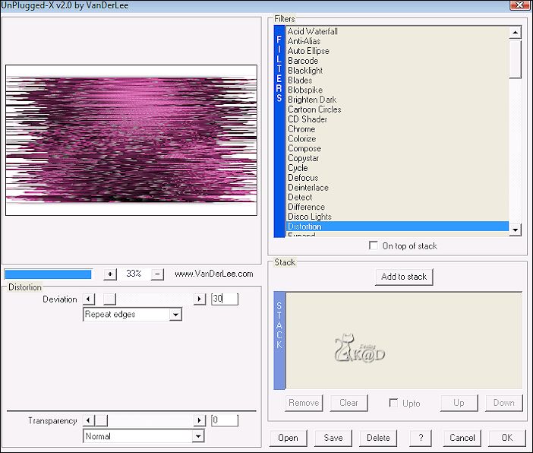Select Compose filter
Image resolution: width=533 pixels, height=453 pixels.
(x=397, y=149)
